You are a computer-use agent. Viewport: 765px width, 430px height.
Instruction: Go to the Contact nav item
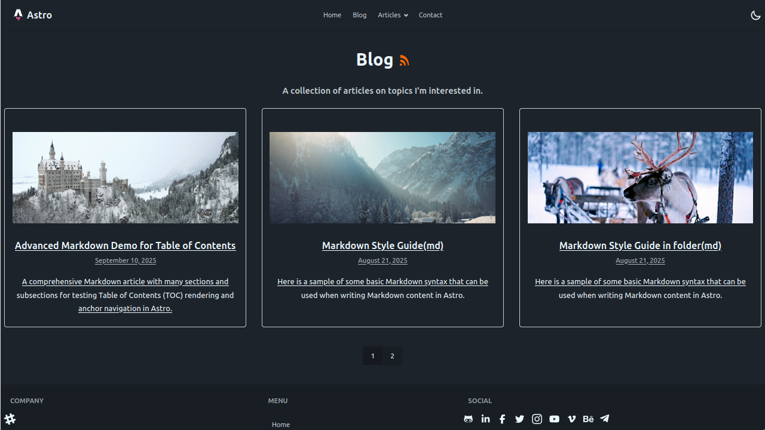point(430,15)
